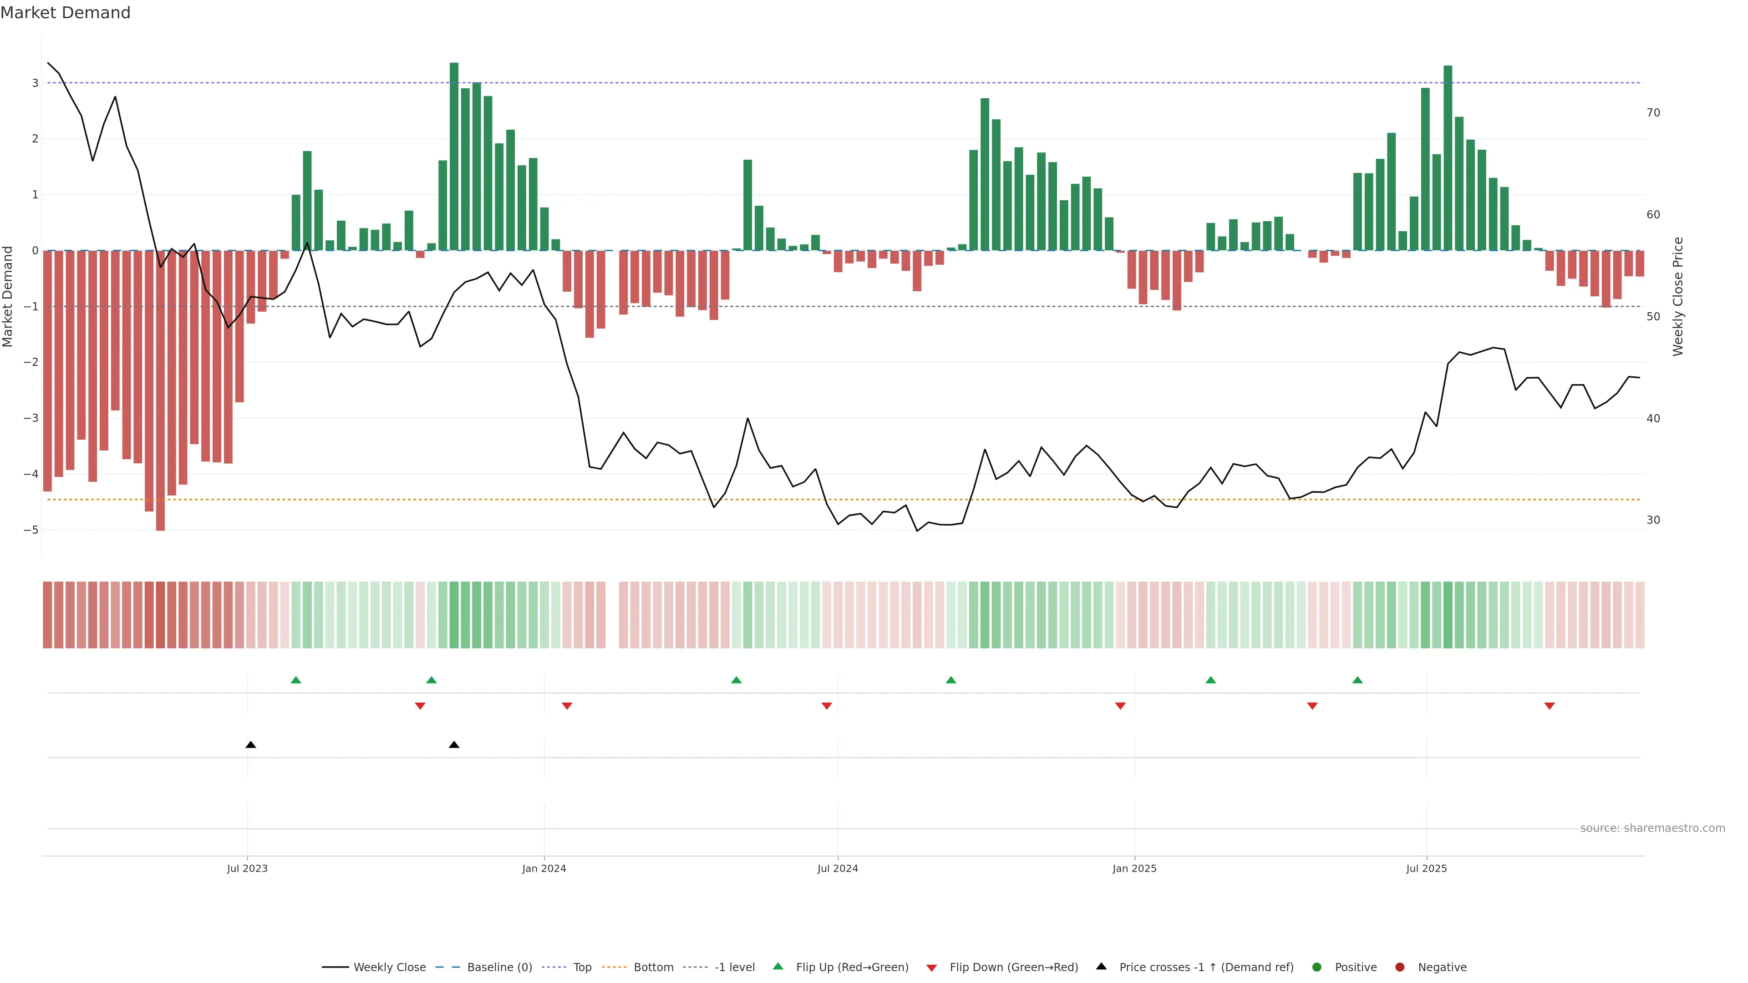Click the green Positive circle in legend
Screen dimensions: 1748x983
1317,967
